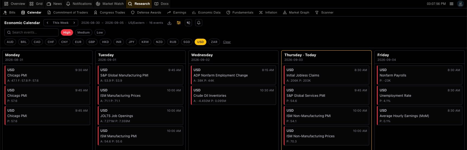Open Crude Oil Inventories event

(233, 95)
